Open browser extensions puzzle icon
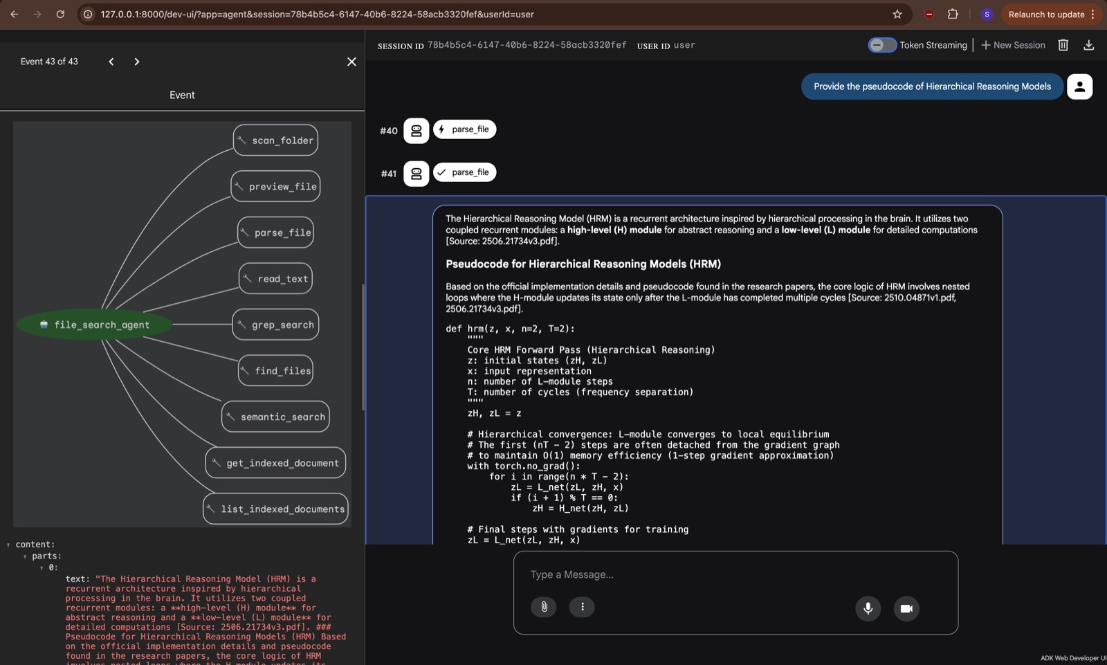1107x665 pixels. tap(953, 14)
